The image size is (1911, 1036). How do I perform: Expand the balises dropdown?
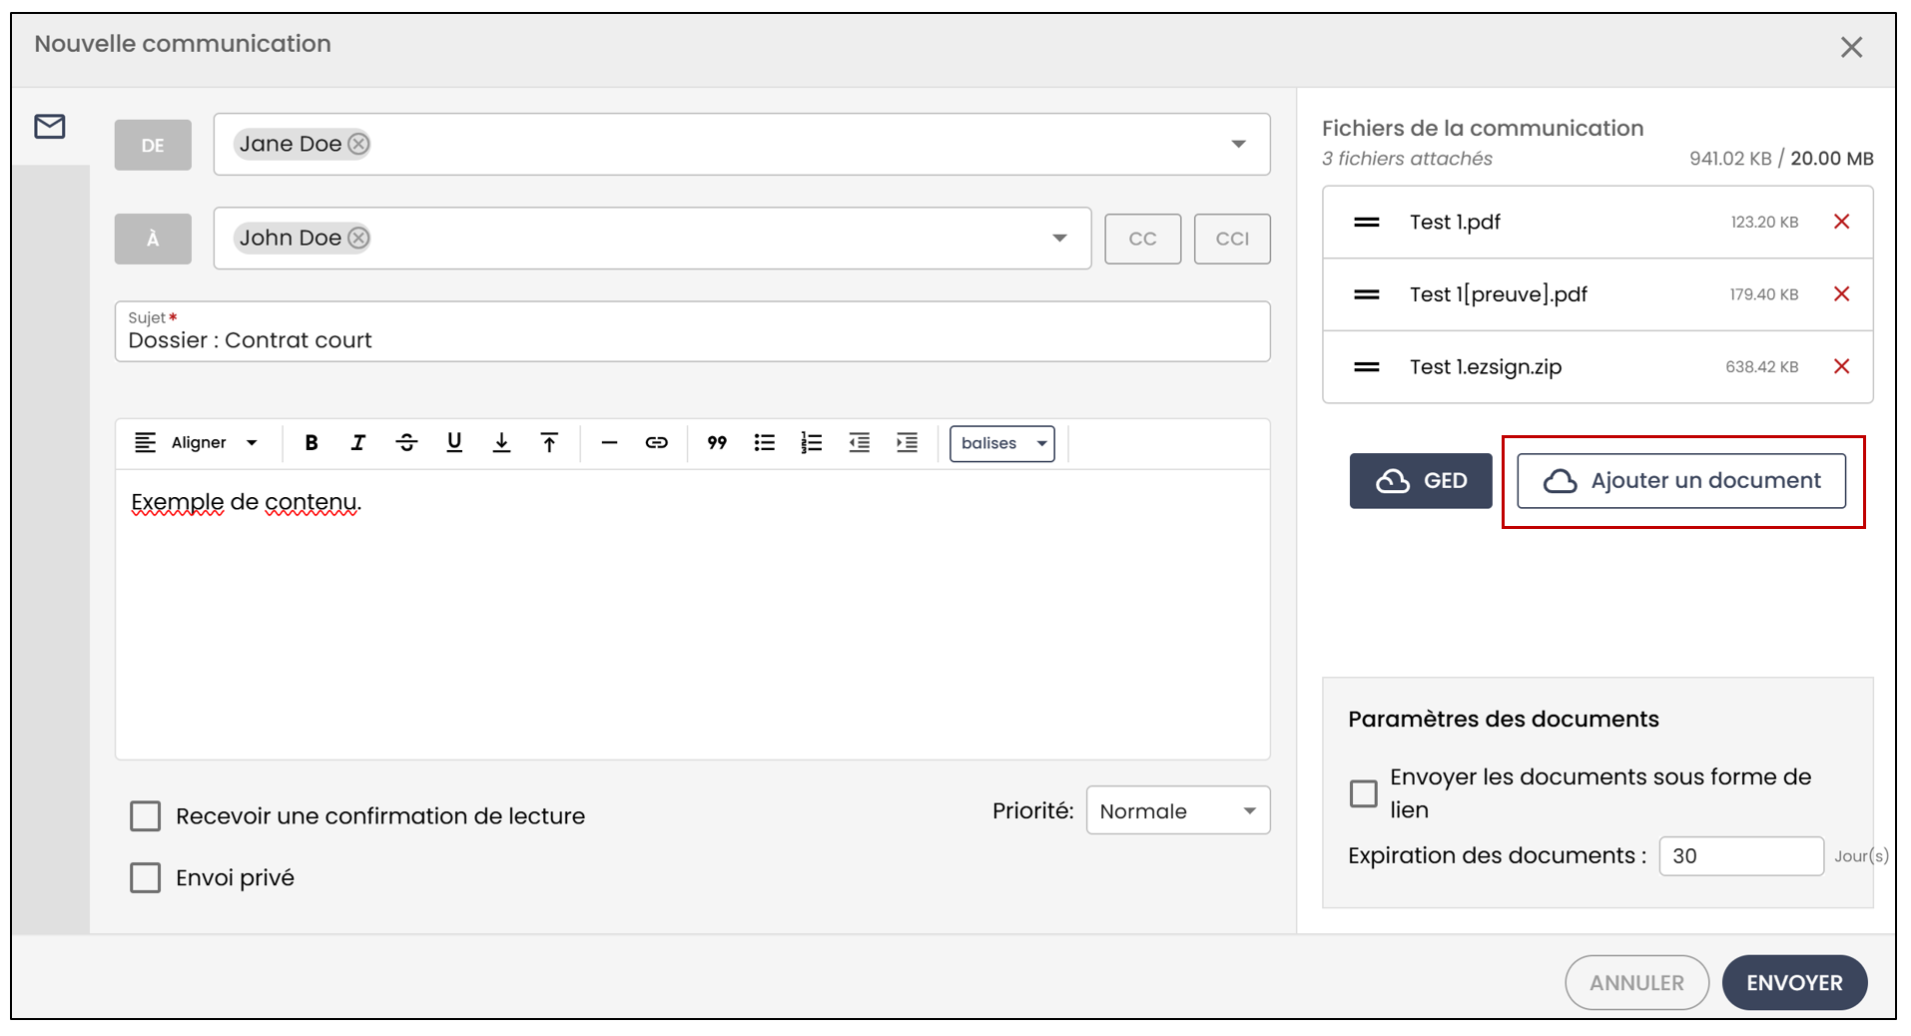pyautogui.click(x=1002, y=443)
